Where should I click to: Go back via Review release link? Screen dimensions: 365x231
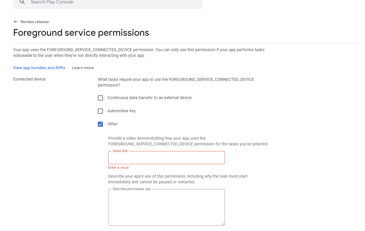[x=35, y=22]
